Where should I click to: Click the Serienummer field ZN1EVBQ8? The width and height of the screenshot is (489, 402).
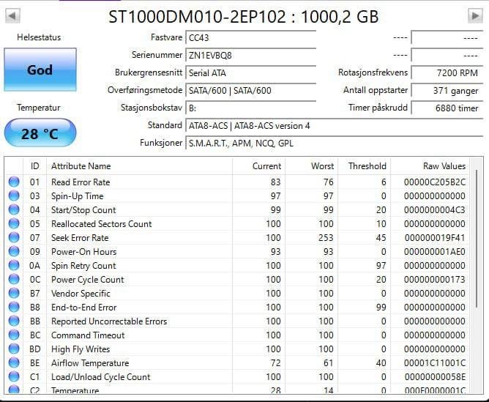[251, 55]
